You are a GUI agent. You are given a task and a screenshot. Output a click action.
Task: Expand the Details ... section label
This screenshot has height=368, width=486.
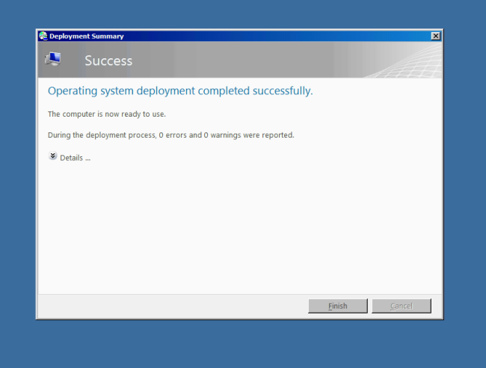(x=75, y=158)
